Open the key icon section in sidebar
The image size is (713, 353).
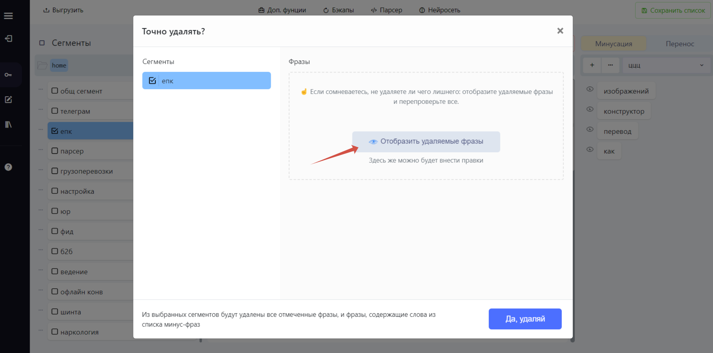pyautogui.click(x=8, y=75)
